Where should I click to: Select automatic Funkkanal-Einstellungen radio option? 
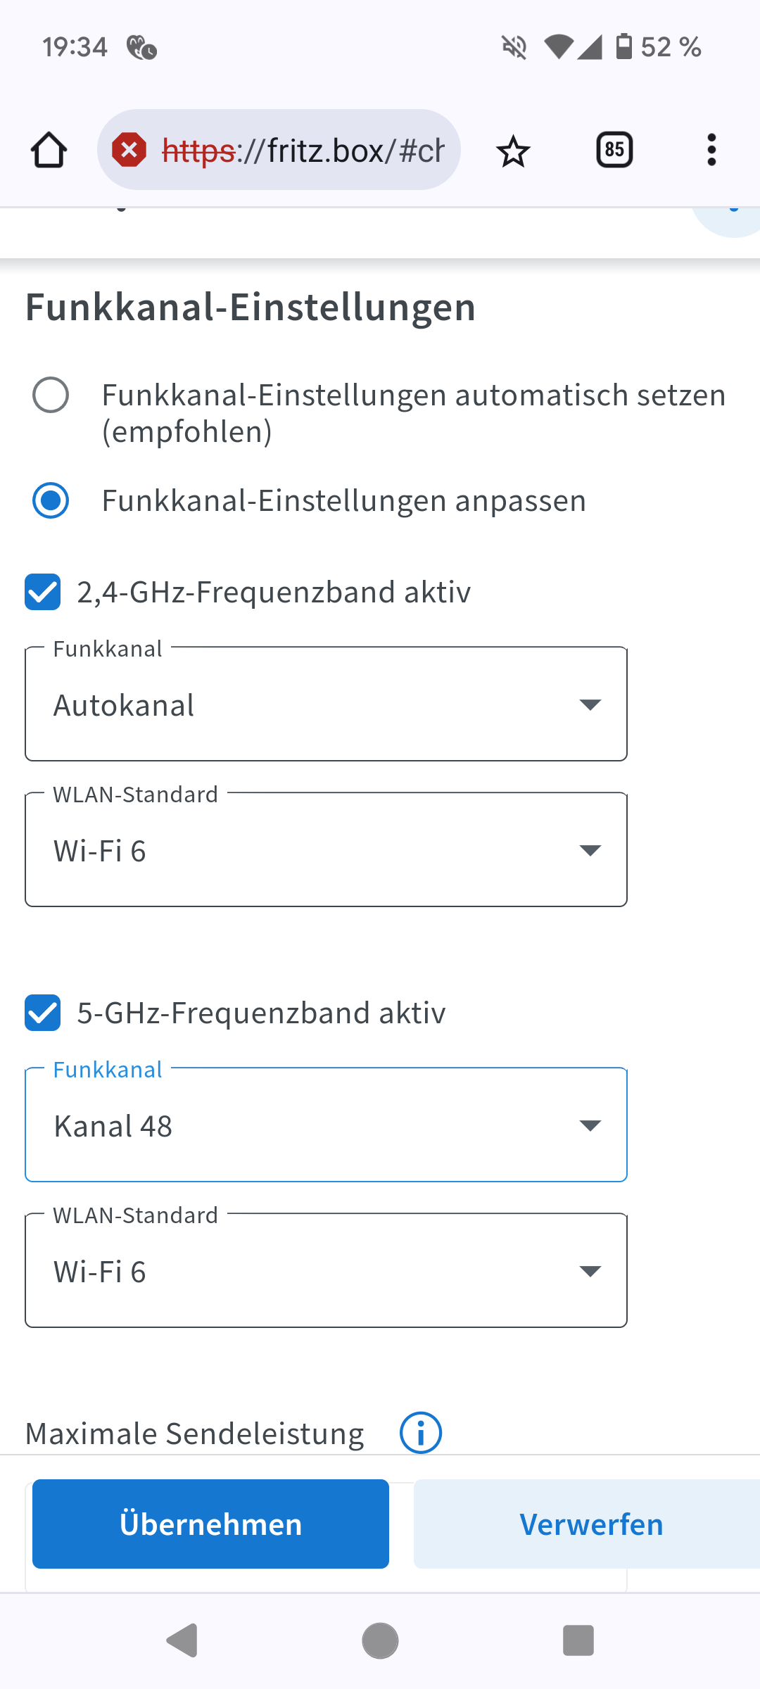[x=51, y=395]
